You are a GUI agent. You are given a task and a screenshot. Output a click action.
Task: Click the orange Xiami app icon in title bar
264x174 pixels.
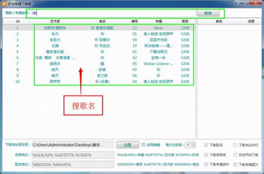point(4,4)
